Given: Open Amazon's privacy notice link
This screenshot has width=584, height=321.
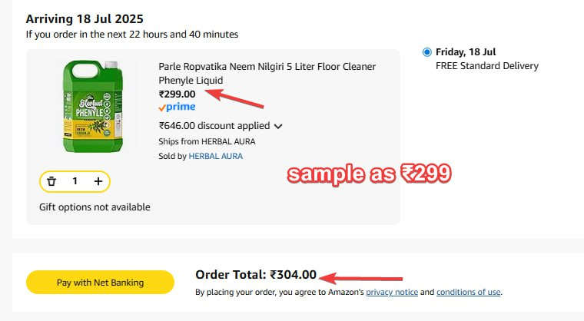Looking at the screenshot, I should [x=390, y=293].
